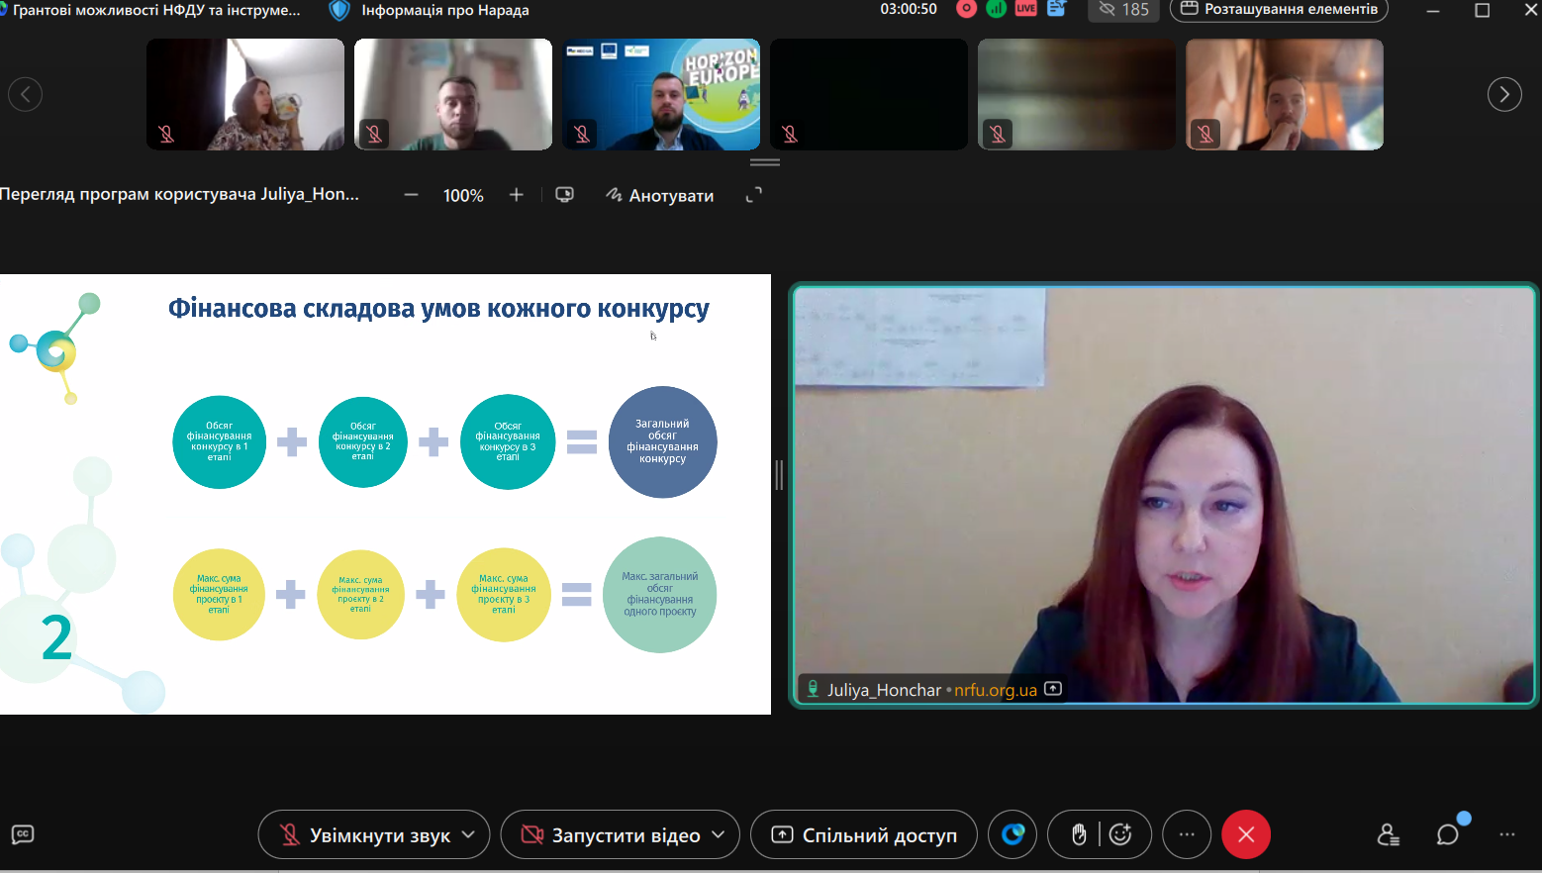The height and width of the screenshot is (873, 1542).
Task: Start camera with Запустити відео
Action: (x=609, y=834)
